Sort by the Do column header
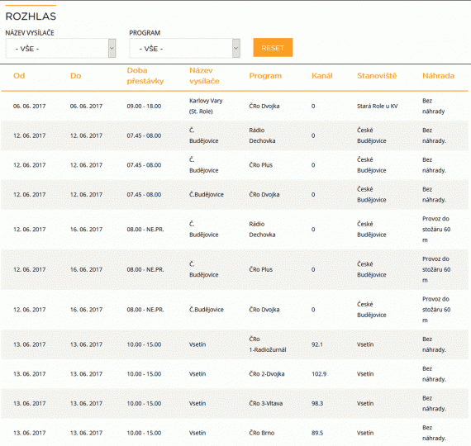This screenshot has height=446, width=471. tap(76, 76)
